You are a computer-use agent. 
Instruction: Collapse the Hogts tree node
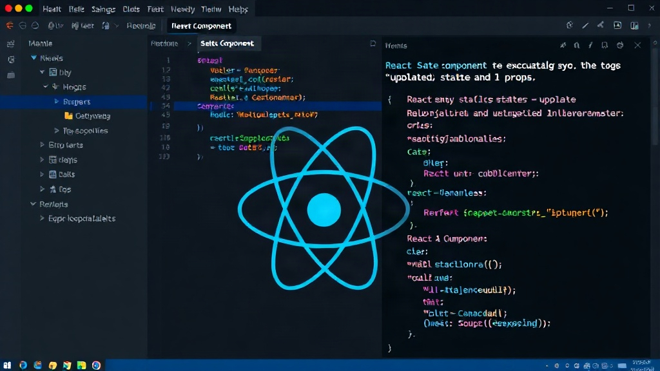(46, 87)
